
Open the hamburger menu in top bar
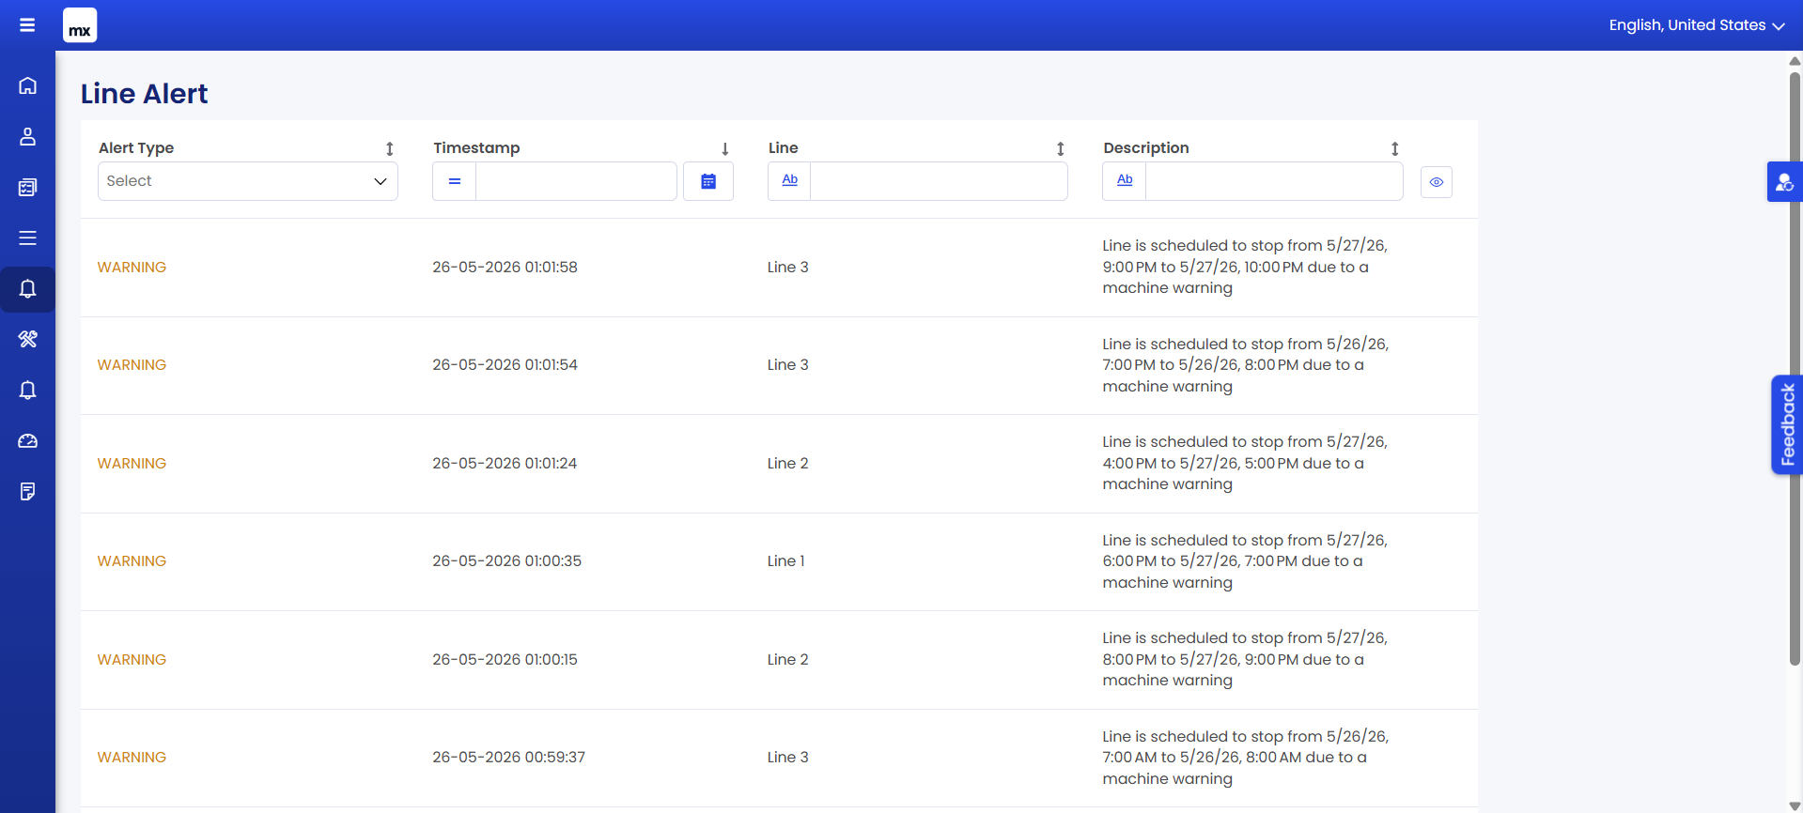27,25
